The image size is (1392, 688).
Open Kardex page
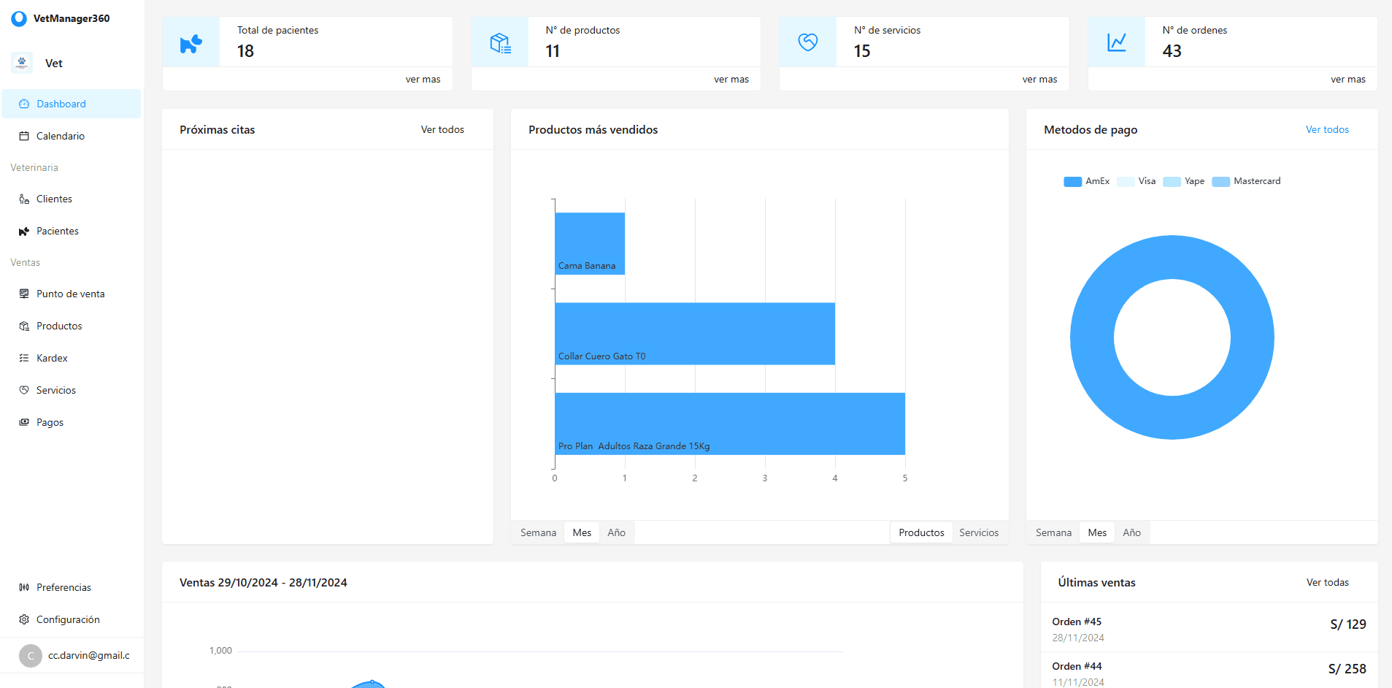(72, 358)
